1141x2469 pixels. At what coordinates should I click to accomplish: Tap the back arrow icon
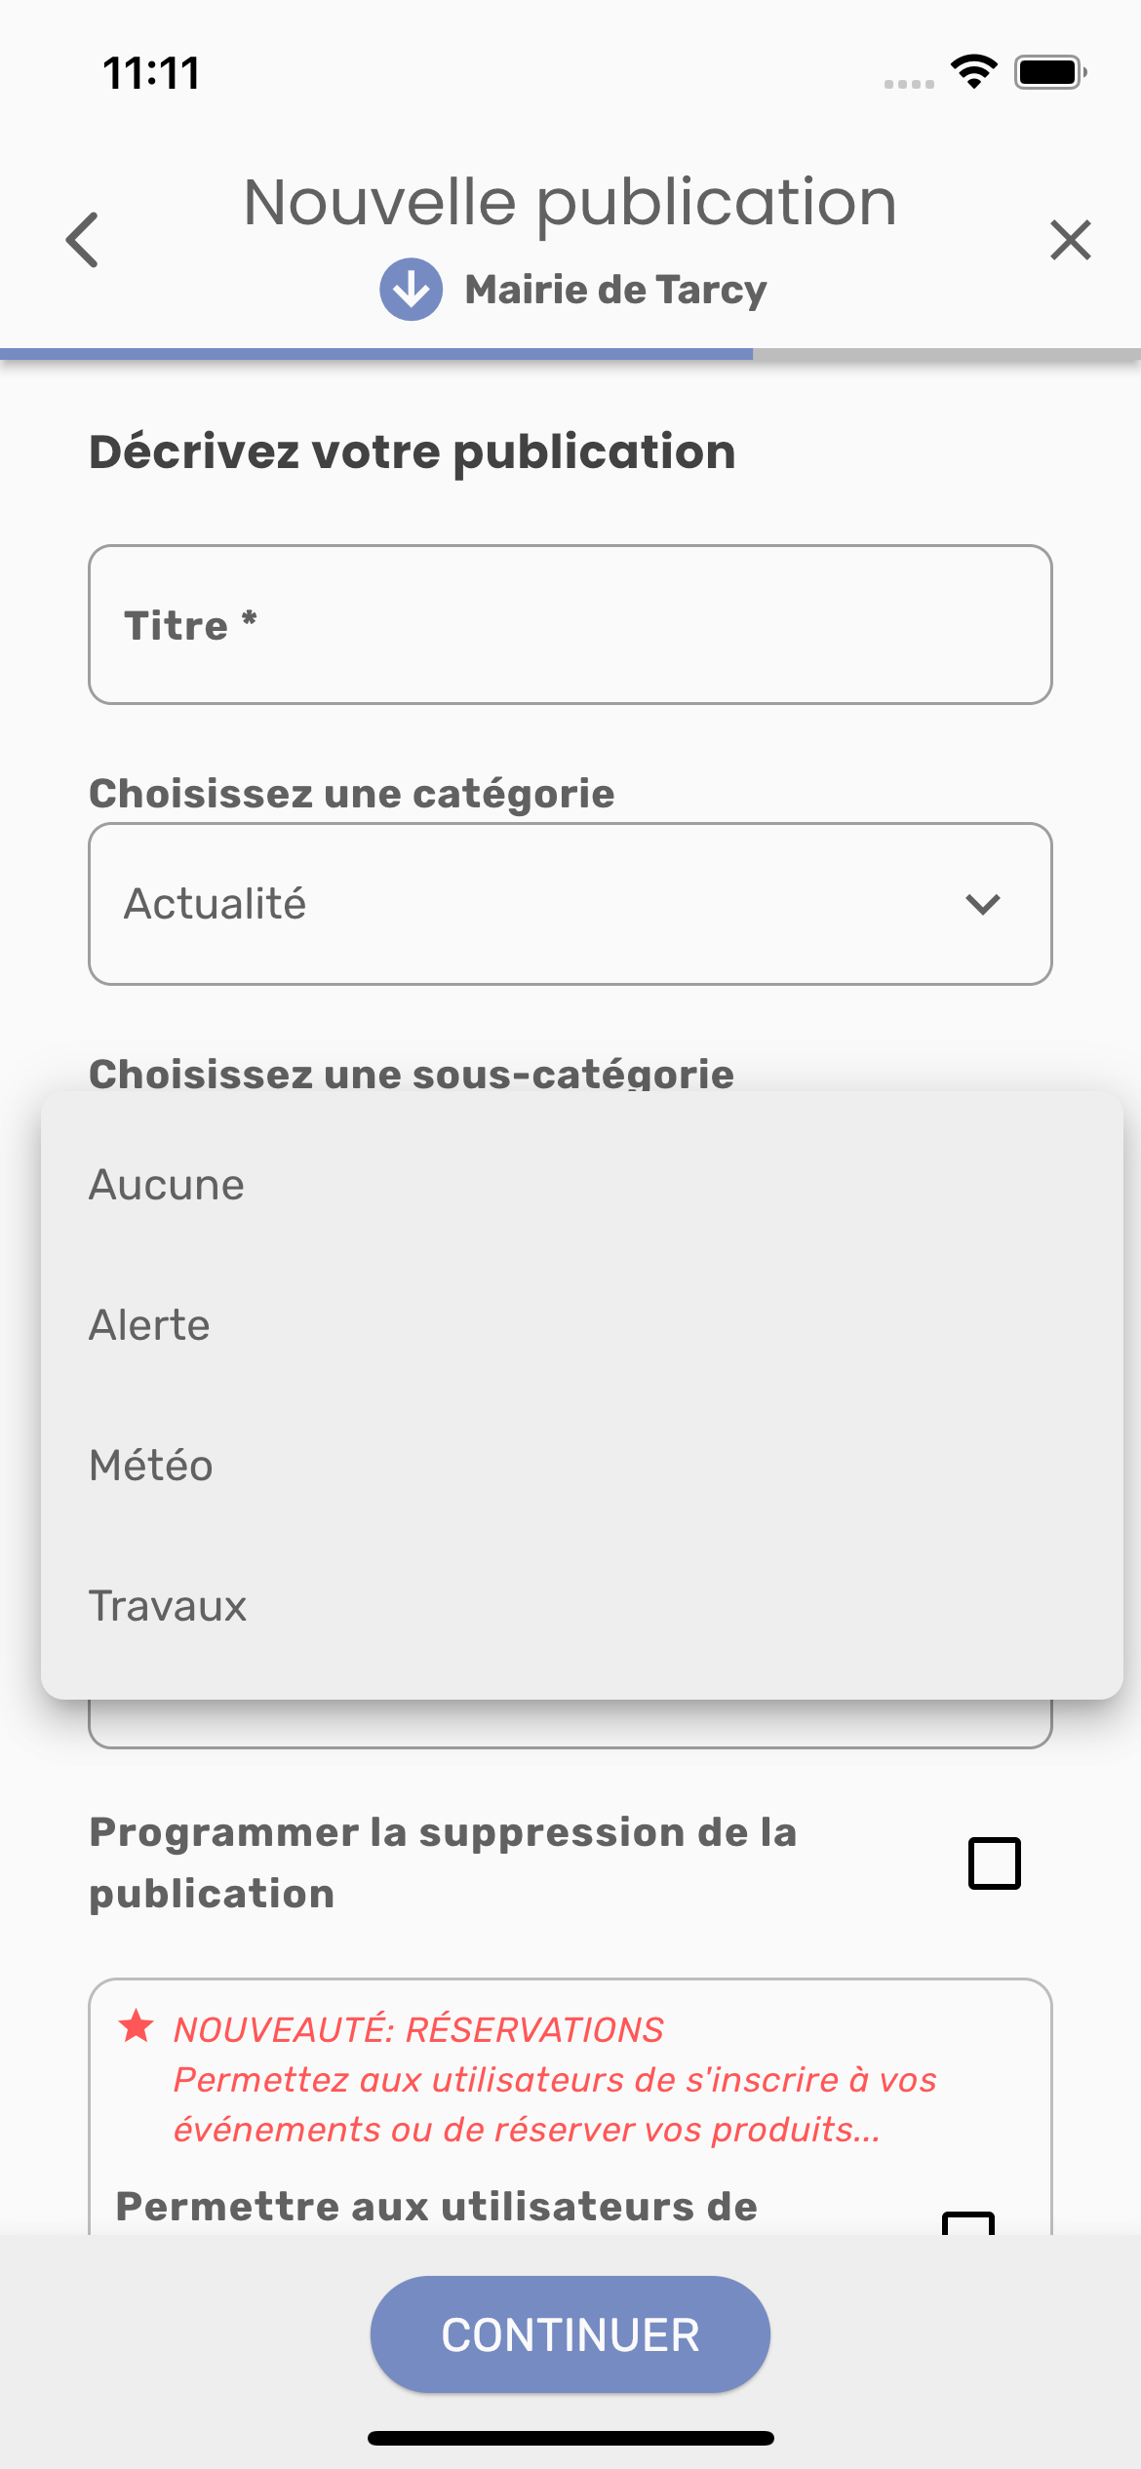coord(83,239)
